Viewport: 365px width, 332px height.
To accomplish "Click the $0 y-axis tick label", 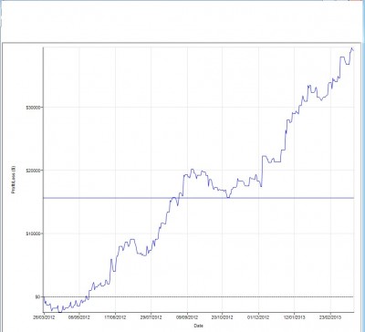I will [x=38, y=296].
